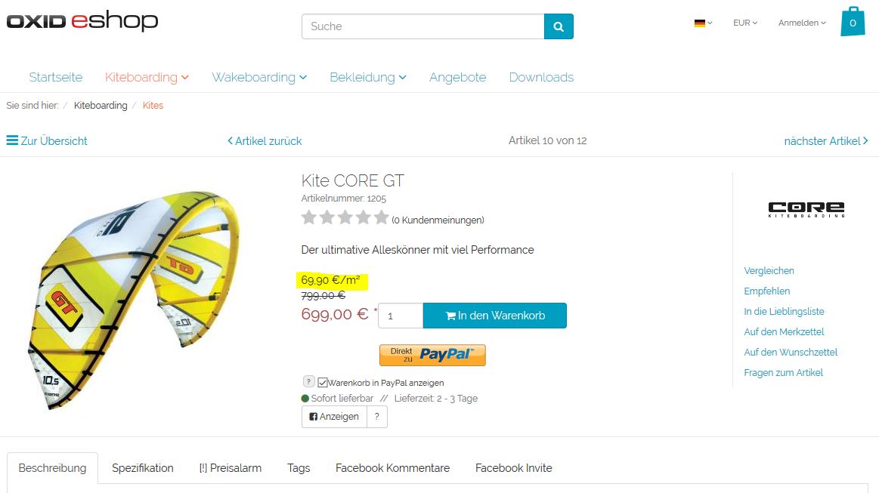Viewport: 879px width, 493px height.
Task: Click the search magnifier button
Action: (559, 26)
